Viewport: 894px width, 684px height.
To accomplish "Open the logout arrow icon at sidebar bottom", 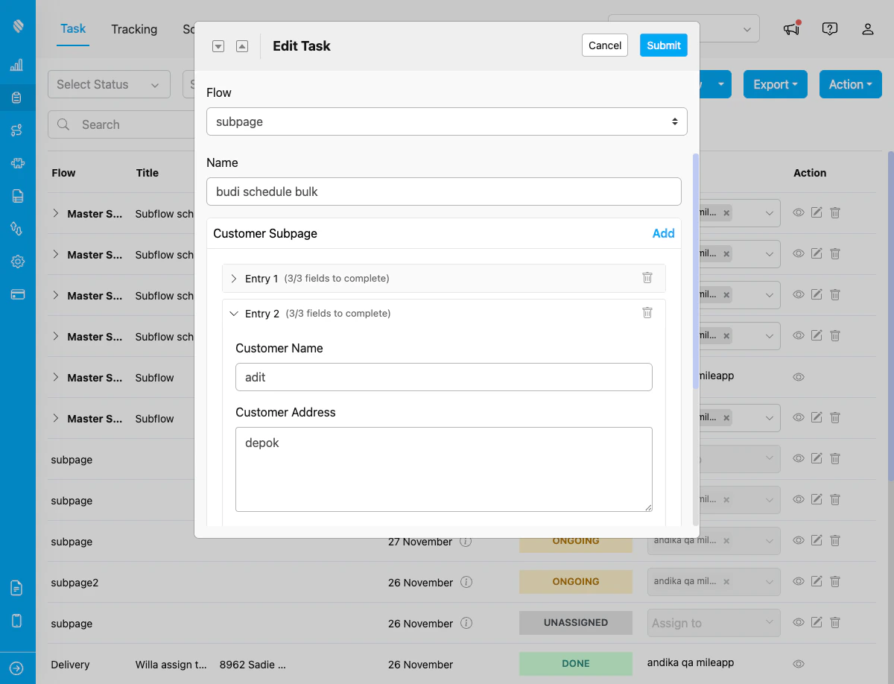I will [17, 668].
